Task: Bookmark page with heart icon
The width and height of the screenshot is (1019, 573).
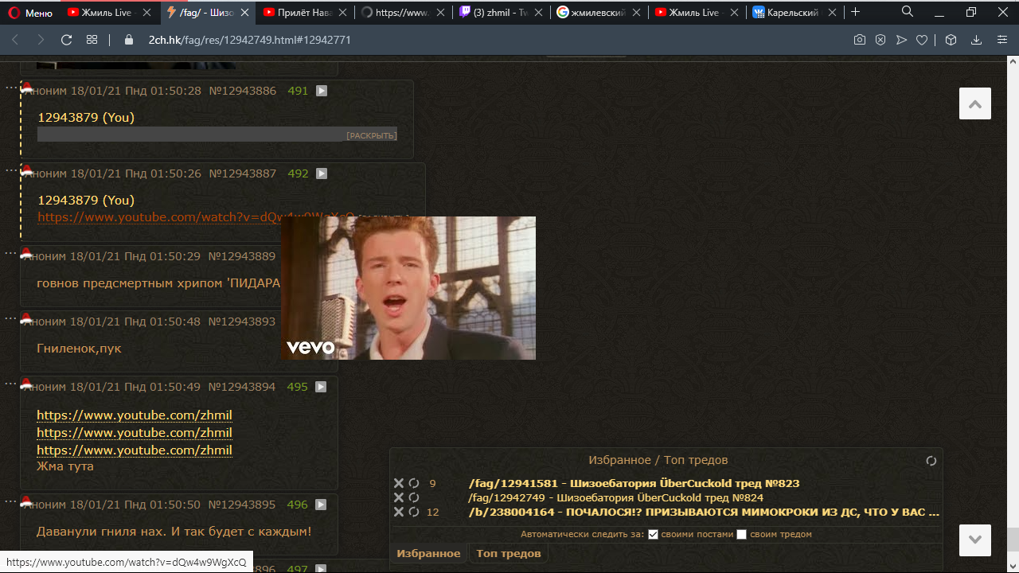Action: coord(922,40)
